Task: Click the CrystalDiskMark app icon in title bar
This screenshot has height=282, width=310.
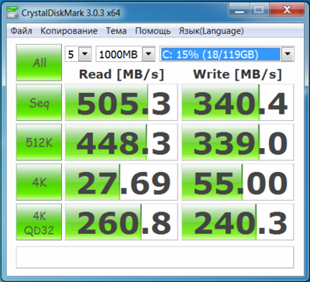Action: [12, 12]
